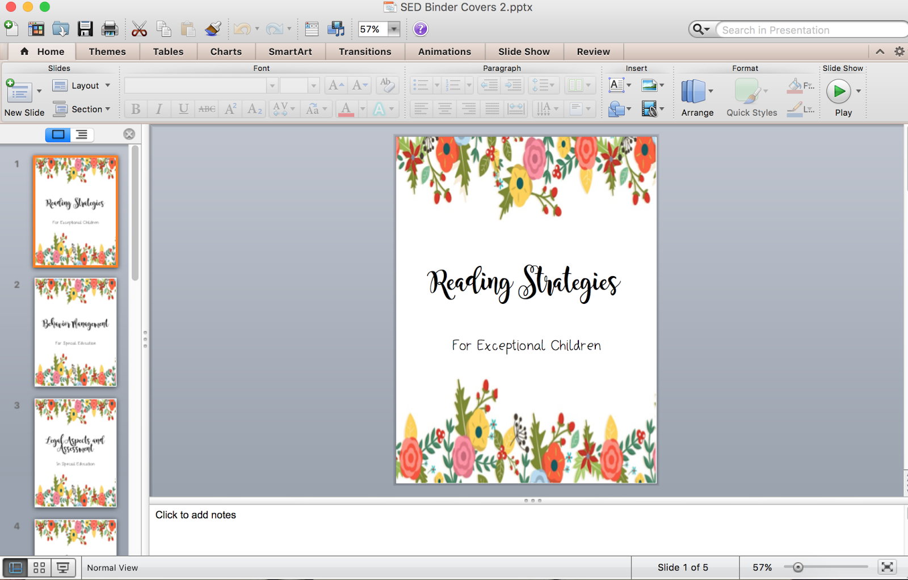908x580 pixels.
Task: Expand the Section dropdown
Action: [108, 109]
